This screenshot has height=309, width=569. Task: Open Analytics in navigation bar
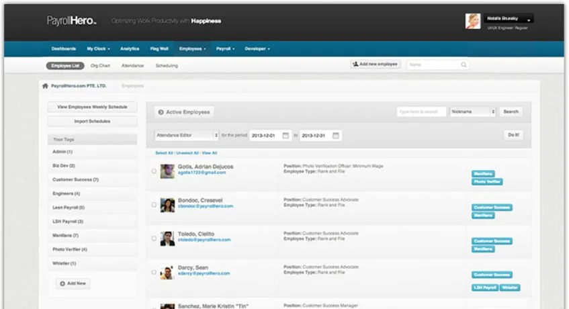pyautogui.click(x=130, y=48)
